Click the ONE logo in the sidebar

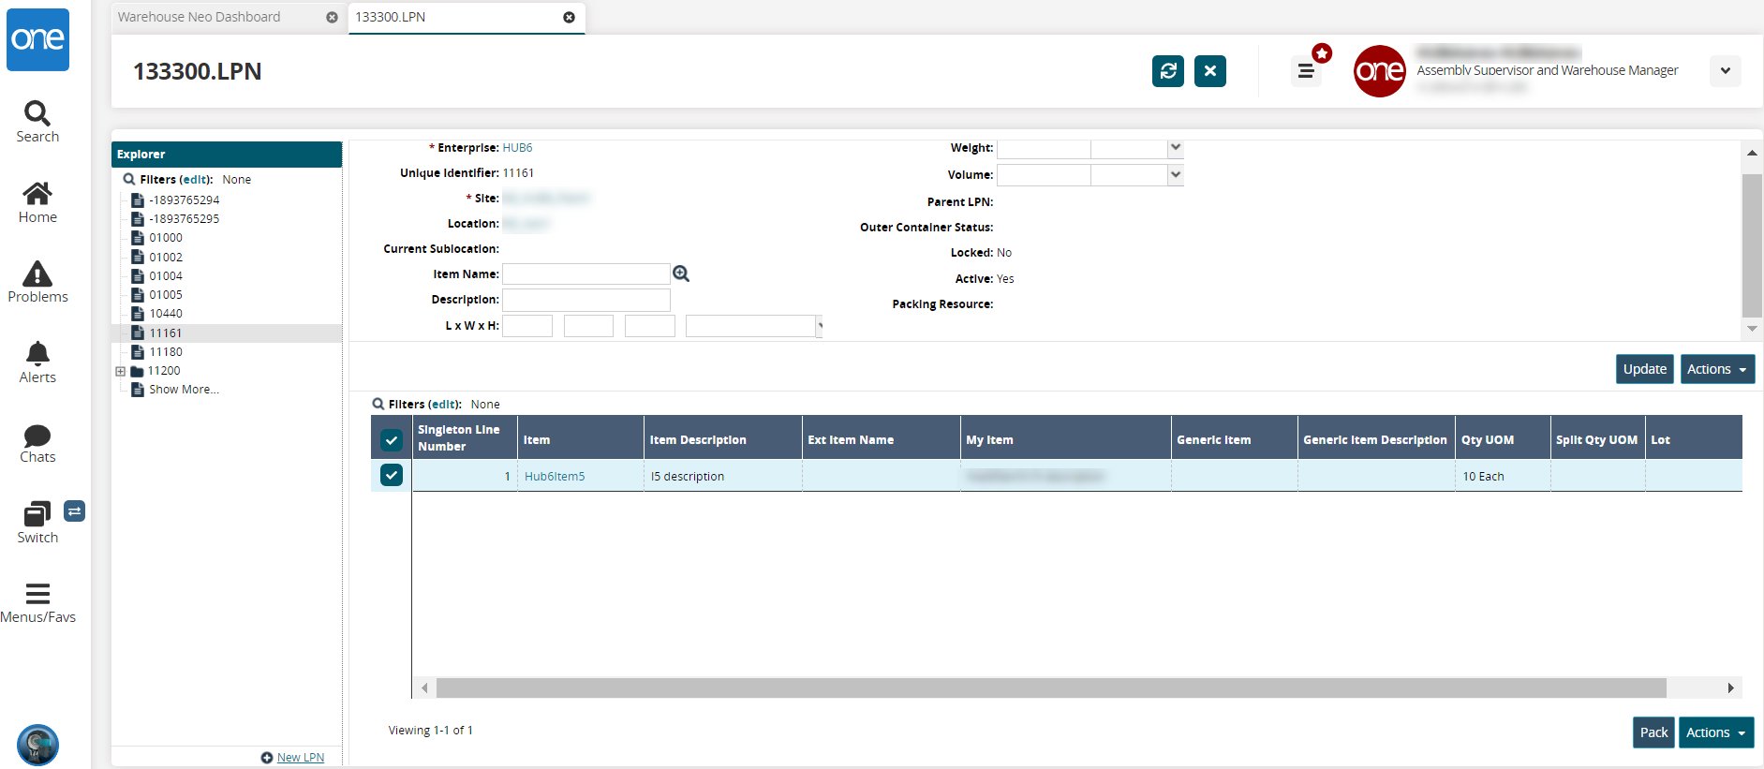pos(37,39)
